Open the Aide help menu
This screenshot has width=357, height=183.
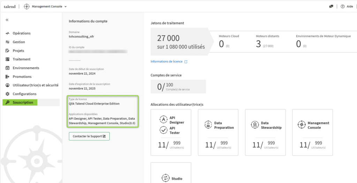tap(347, 6)
